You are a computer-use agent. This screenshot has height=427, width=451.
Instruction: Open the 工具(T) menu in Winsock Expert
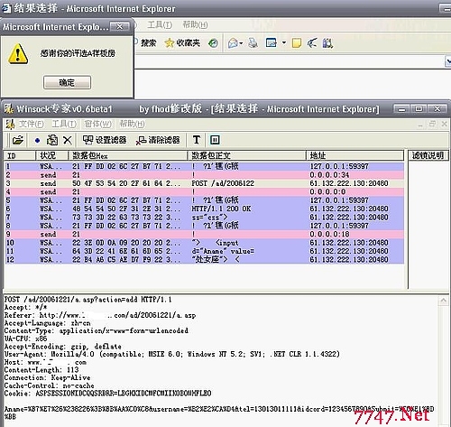[x=64, y=124]
